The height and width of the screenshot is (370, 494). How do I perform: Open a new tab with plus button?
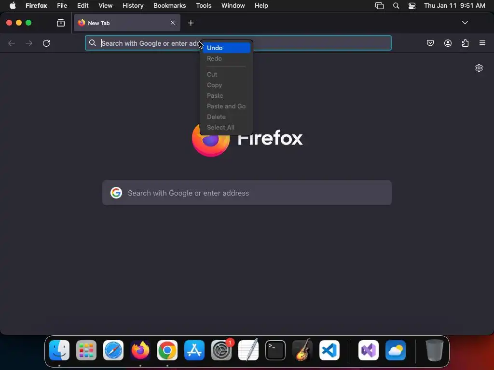point(191,23)
